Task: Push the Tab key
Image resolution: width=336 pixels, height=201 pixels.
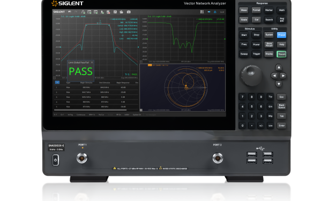Action: click(281, 116)
